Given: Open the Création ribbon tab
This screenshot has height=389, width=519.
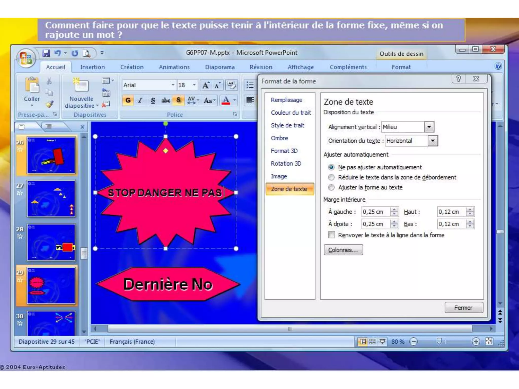Looking at the screenshot, I should pos(132,67).
